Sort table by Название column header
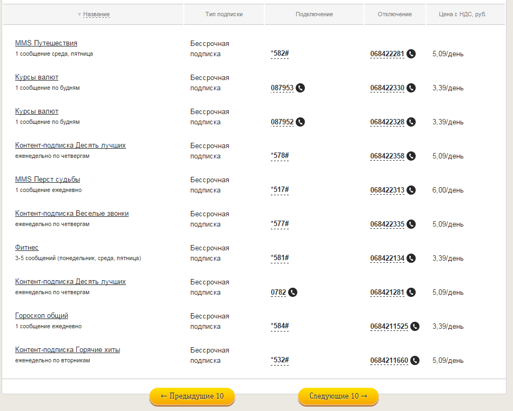 point(96,14)
